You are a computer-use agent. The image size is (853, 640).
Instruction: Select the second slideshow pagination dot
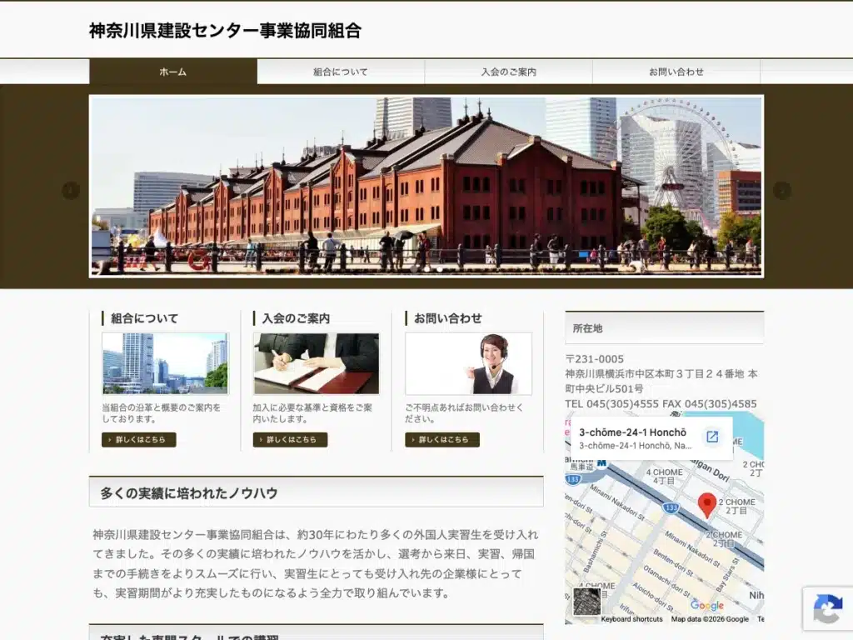coord(427,269)
